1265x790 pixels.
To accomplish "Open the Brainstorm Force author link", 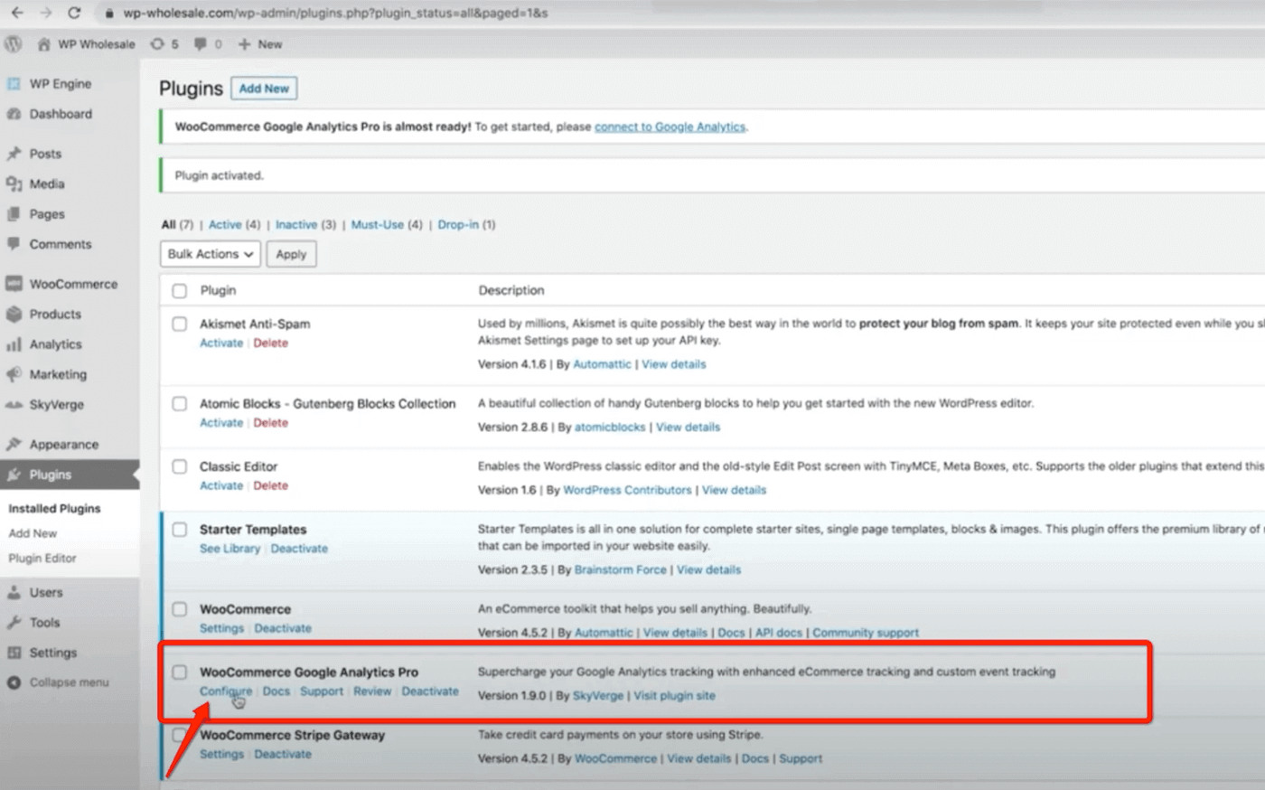I will [620, 570].
